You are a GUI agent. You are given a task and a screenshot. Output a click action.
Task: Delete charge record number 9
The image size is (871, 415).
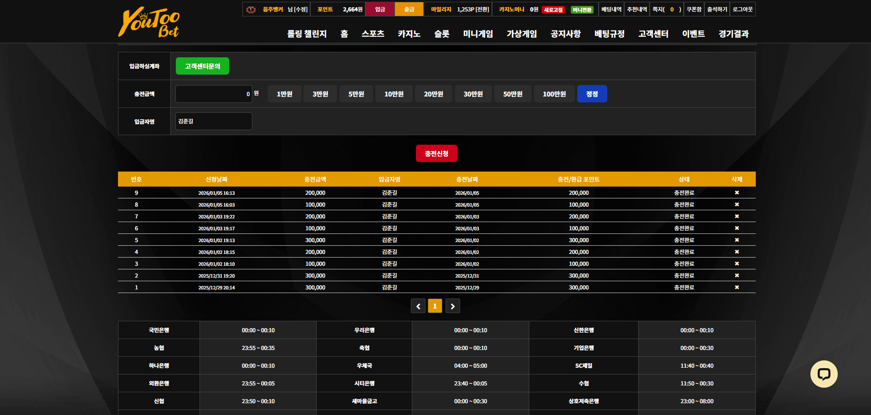[x=737, y=193]
